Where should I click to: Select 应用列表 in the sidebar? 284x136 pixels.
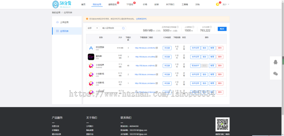click(x=64, y=31)
